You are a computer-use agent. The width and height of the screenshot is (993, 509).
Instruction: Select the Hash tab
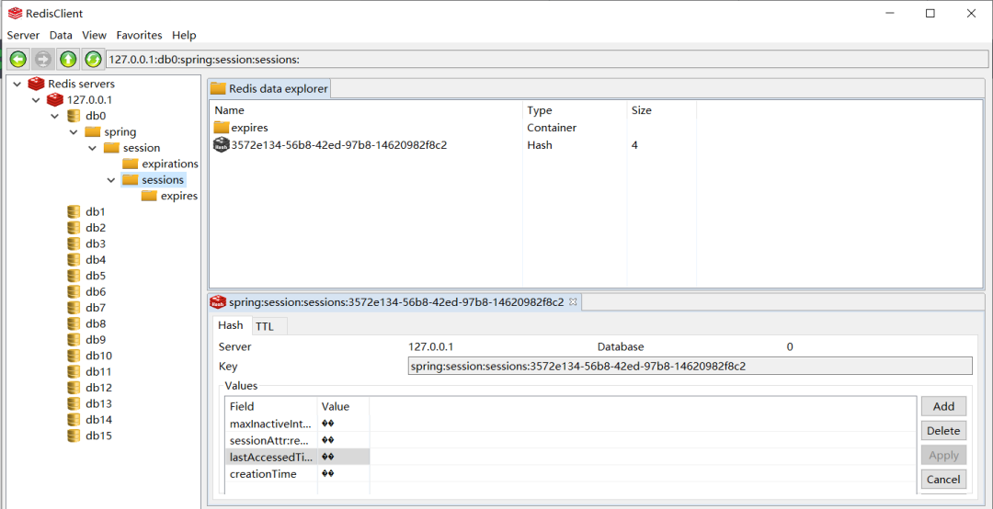click(231, 324)
